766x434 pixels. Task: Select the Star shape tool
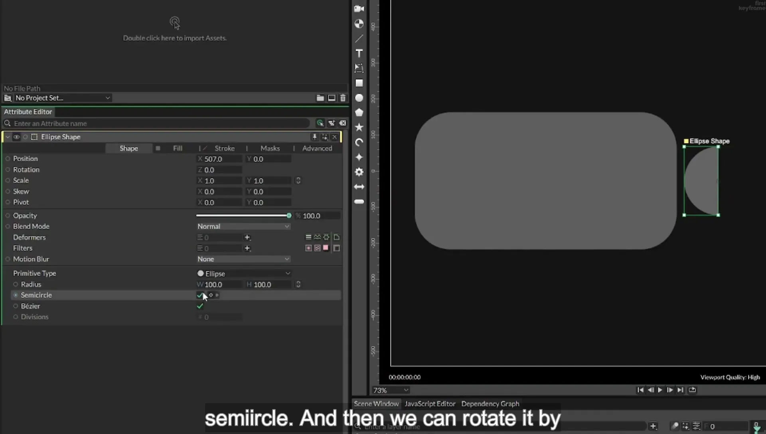[359, 127]
